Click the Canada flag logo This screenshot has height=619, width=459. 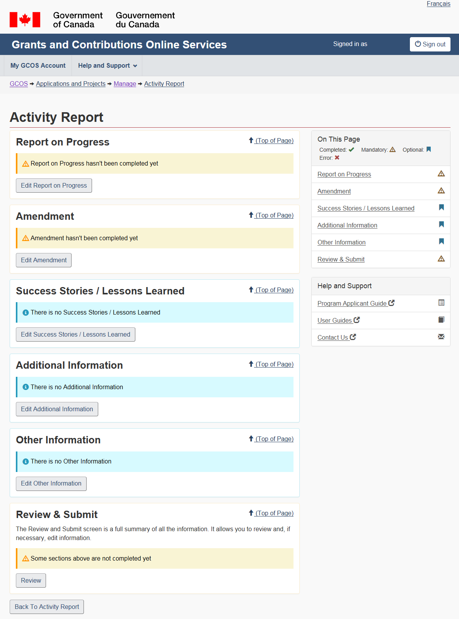[25, 20]
